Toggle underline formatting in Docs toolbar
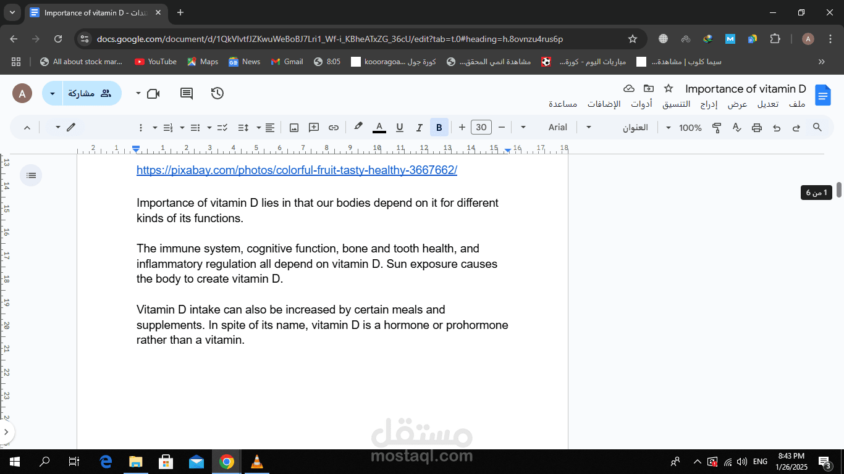 (400, 128)
